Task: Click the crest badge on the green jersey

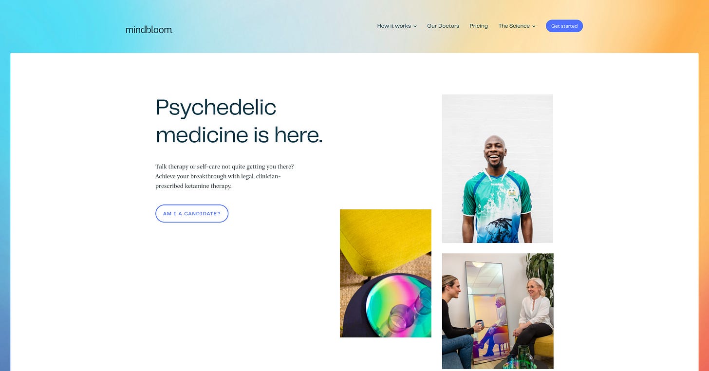Action: pyautogui.click(x=512, y=193)
